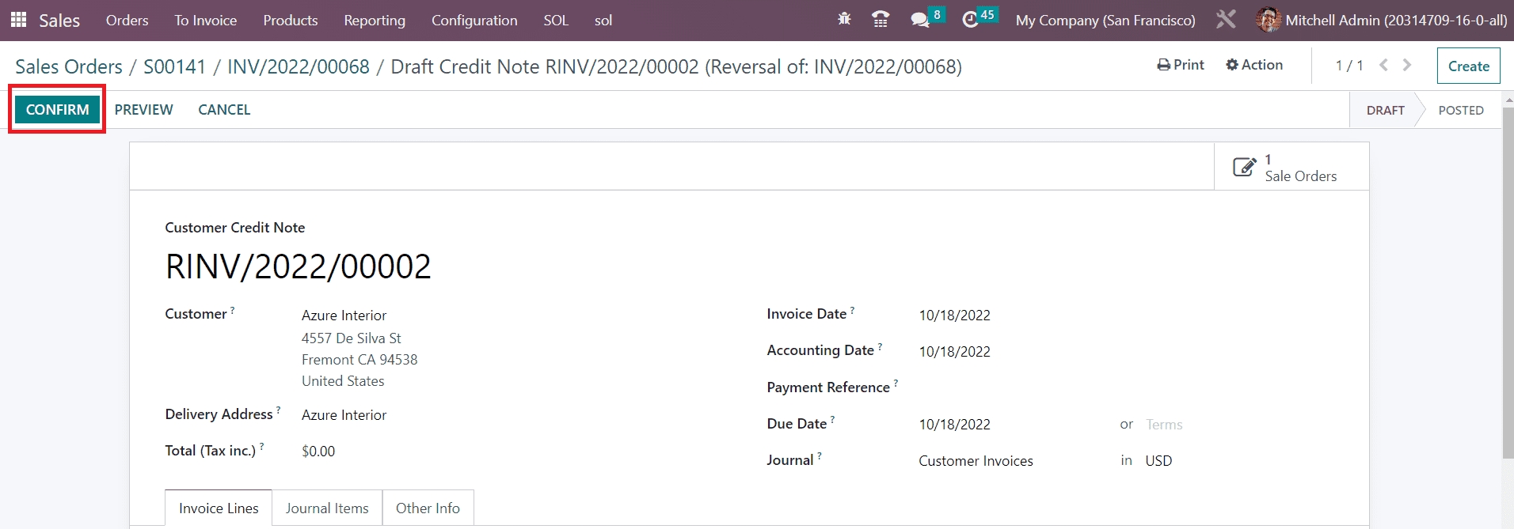Click the wrench tools icon

coord(1226,20)
